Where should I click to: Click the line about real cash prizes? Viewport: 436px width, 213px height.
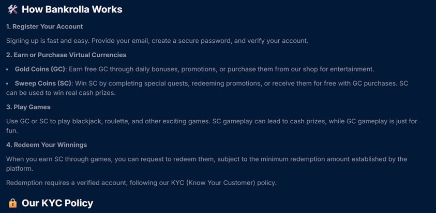pos(61,93)
